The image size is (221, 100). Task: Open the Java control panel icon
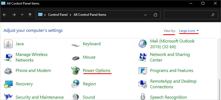pyautogui.click(x=8, y=44)
